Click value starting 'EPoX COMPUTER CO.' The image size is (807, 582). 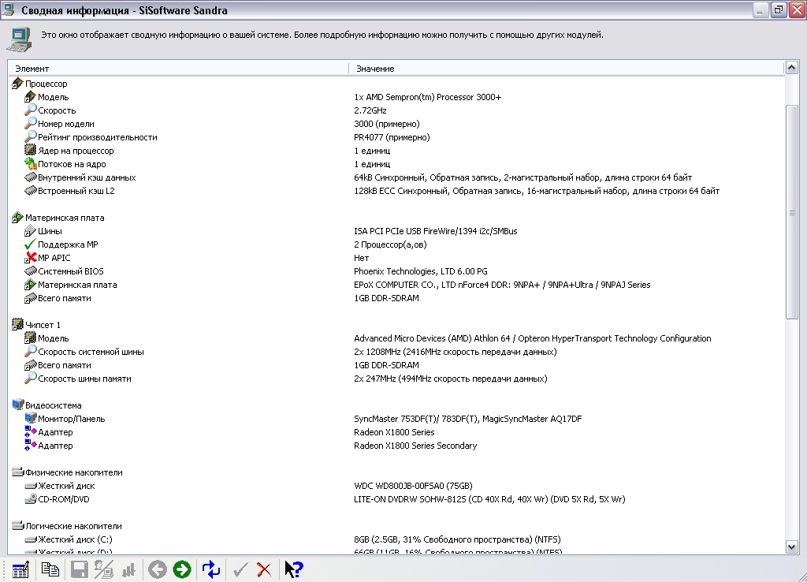pyautogui.click(x=502, y=285)
